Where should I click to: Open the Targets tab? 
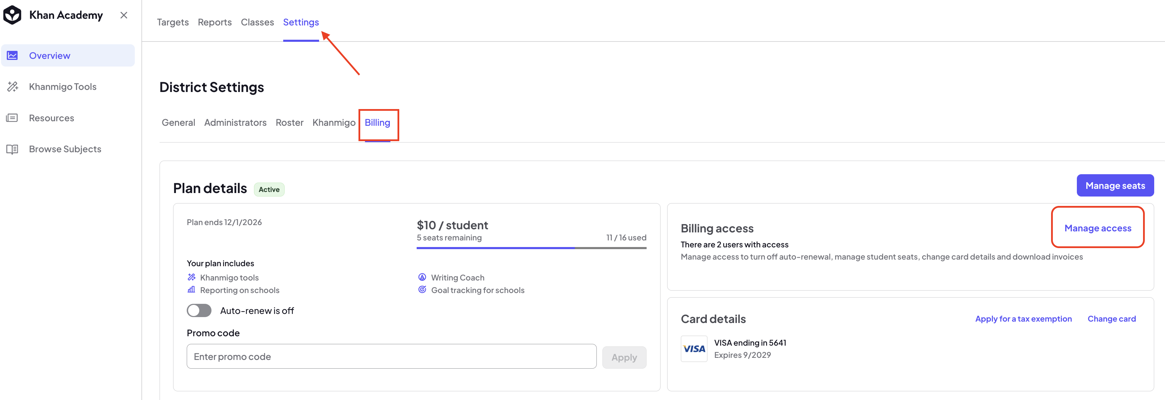[173, 22]
